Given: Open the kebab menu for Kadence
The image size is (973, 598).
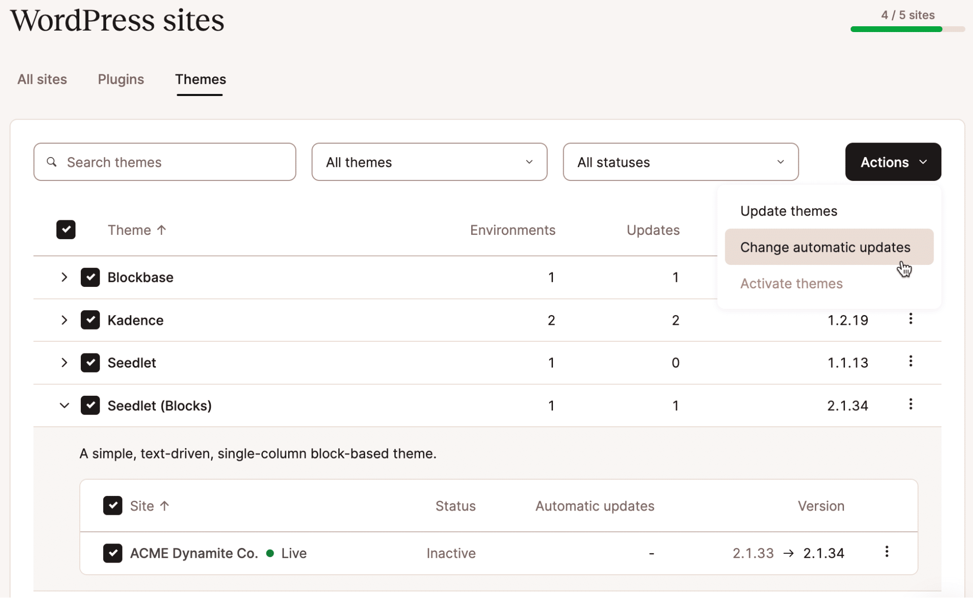Looking at the screenshot, I should (x=911, y=319).
